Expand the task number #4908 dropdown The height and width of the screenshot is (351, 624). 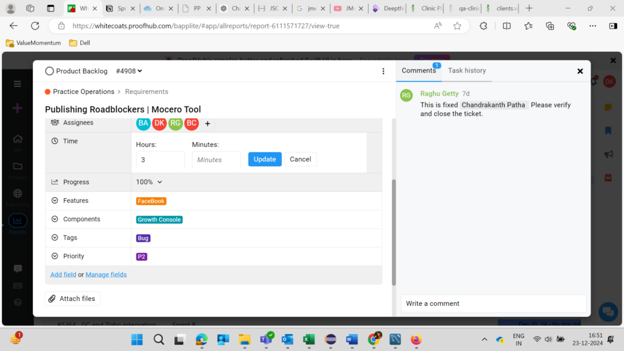[x=129, y=71]
